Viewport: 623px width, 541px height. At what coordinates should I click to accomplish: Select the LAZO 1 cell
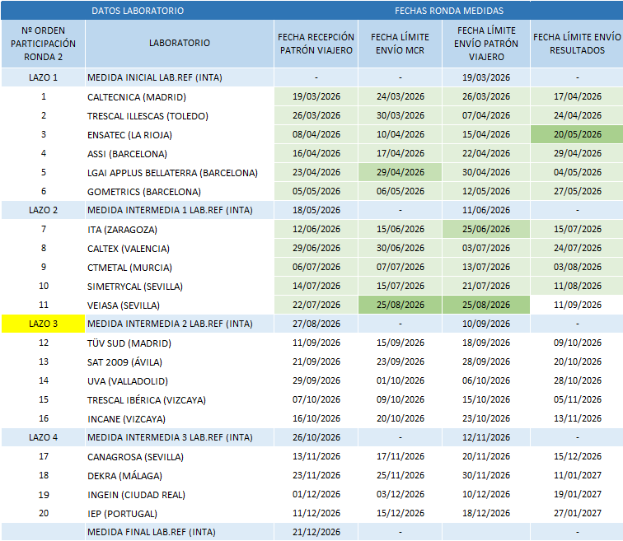click(x=43, y=77)
